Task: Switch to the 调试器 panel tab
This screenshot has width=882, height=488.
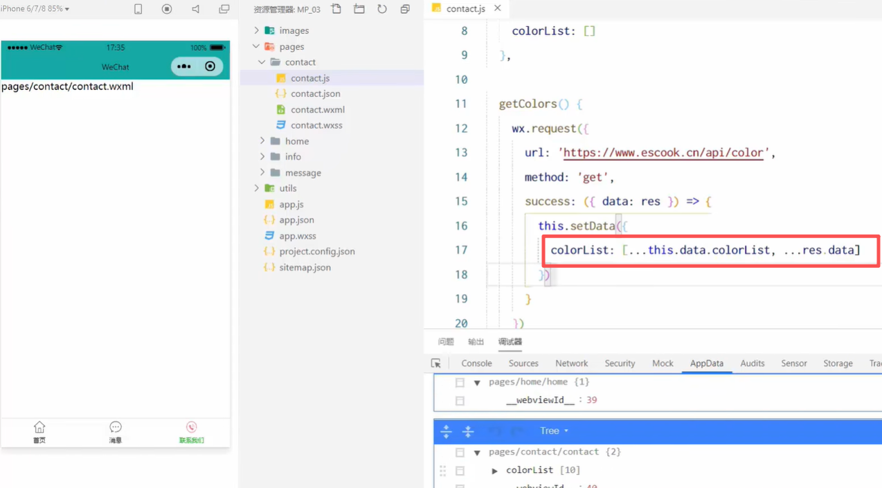Action: point(510,342)
